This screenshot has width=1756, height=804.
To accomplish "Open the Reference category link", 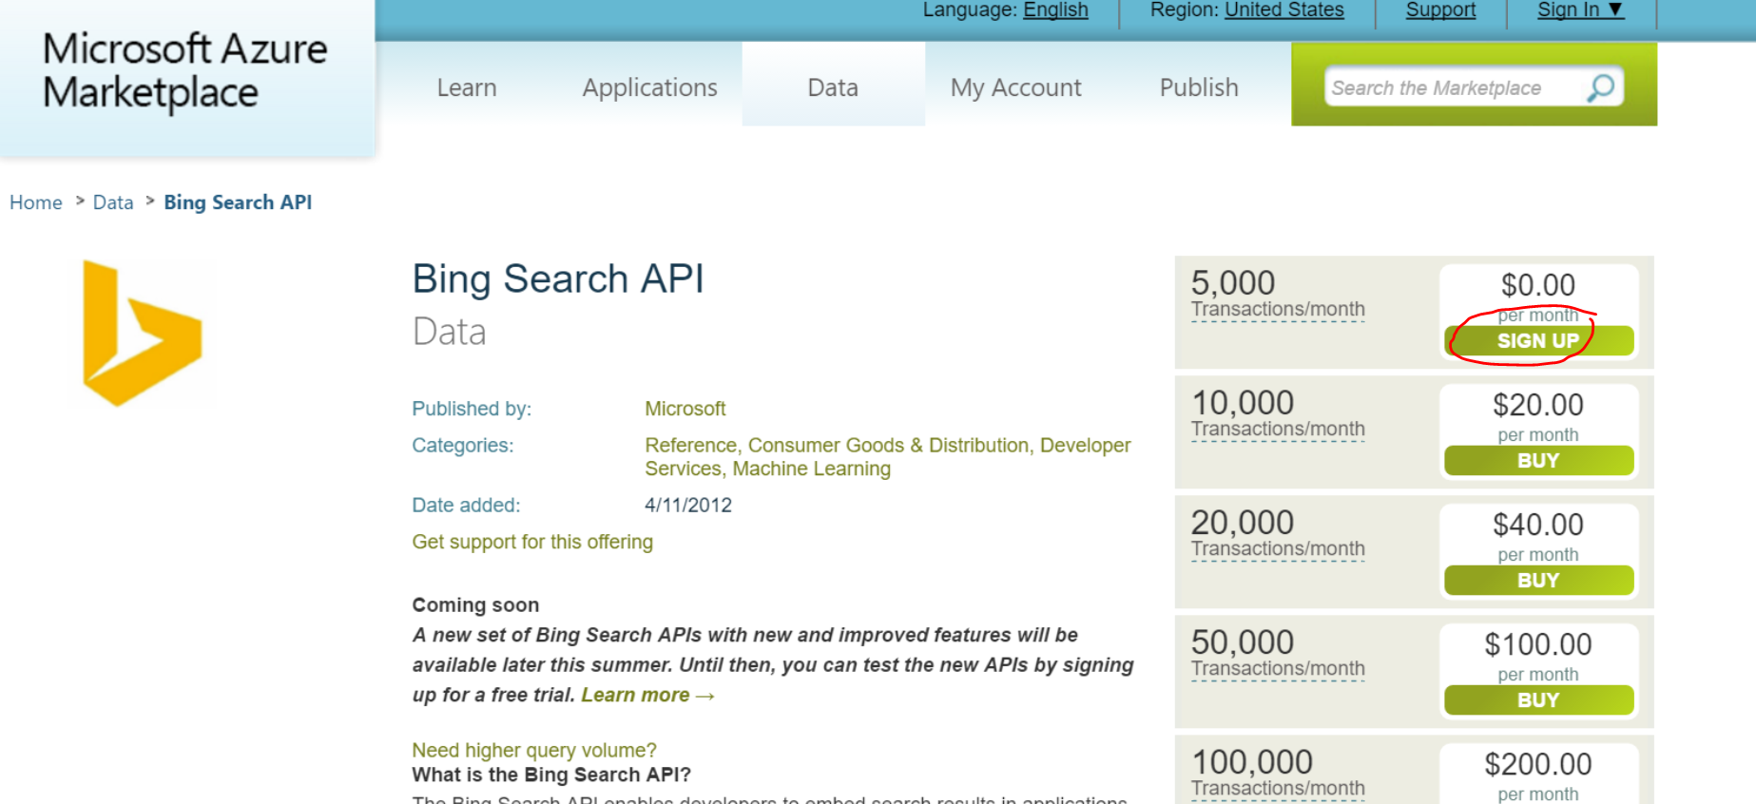I will (690, 445).
